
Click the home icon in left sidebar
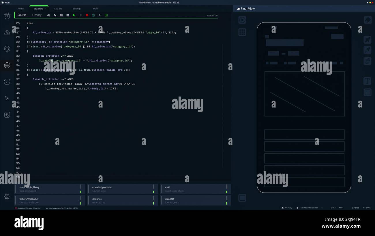tap(7, 16)
